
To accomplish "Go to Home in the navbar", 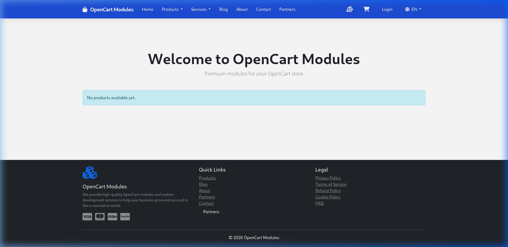I will coord(148,9).
